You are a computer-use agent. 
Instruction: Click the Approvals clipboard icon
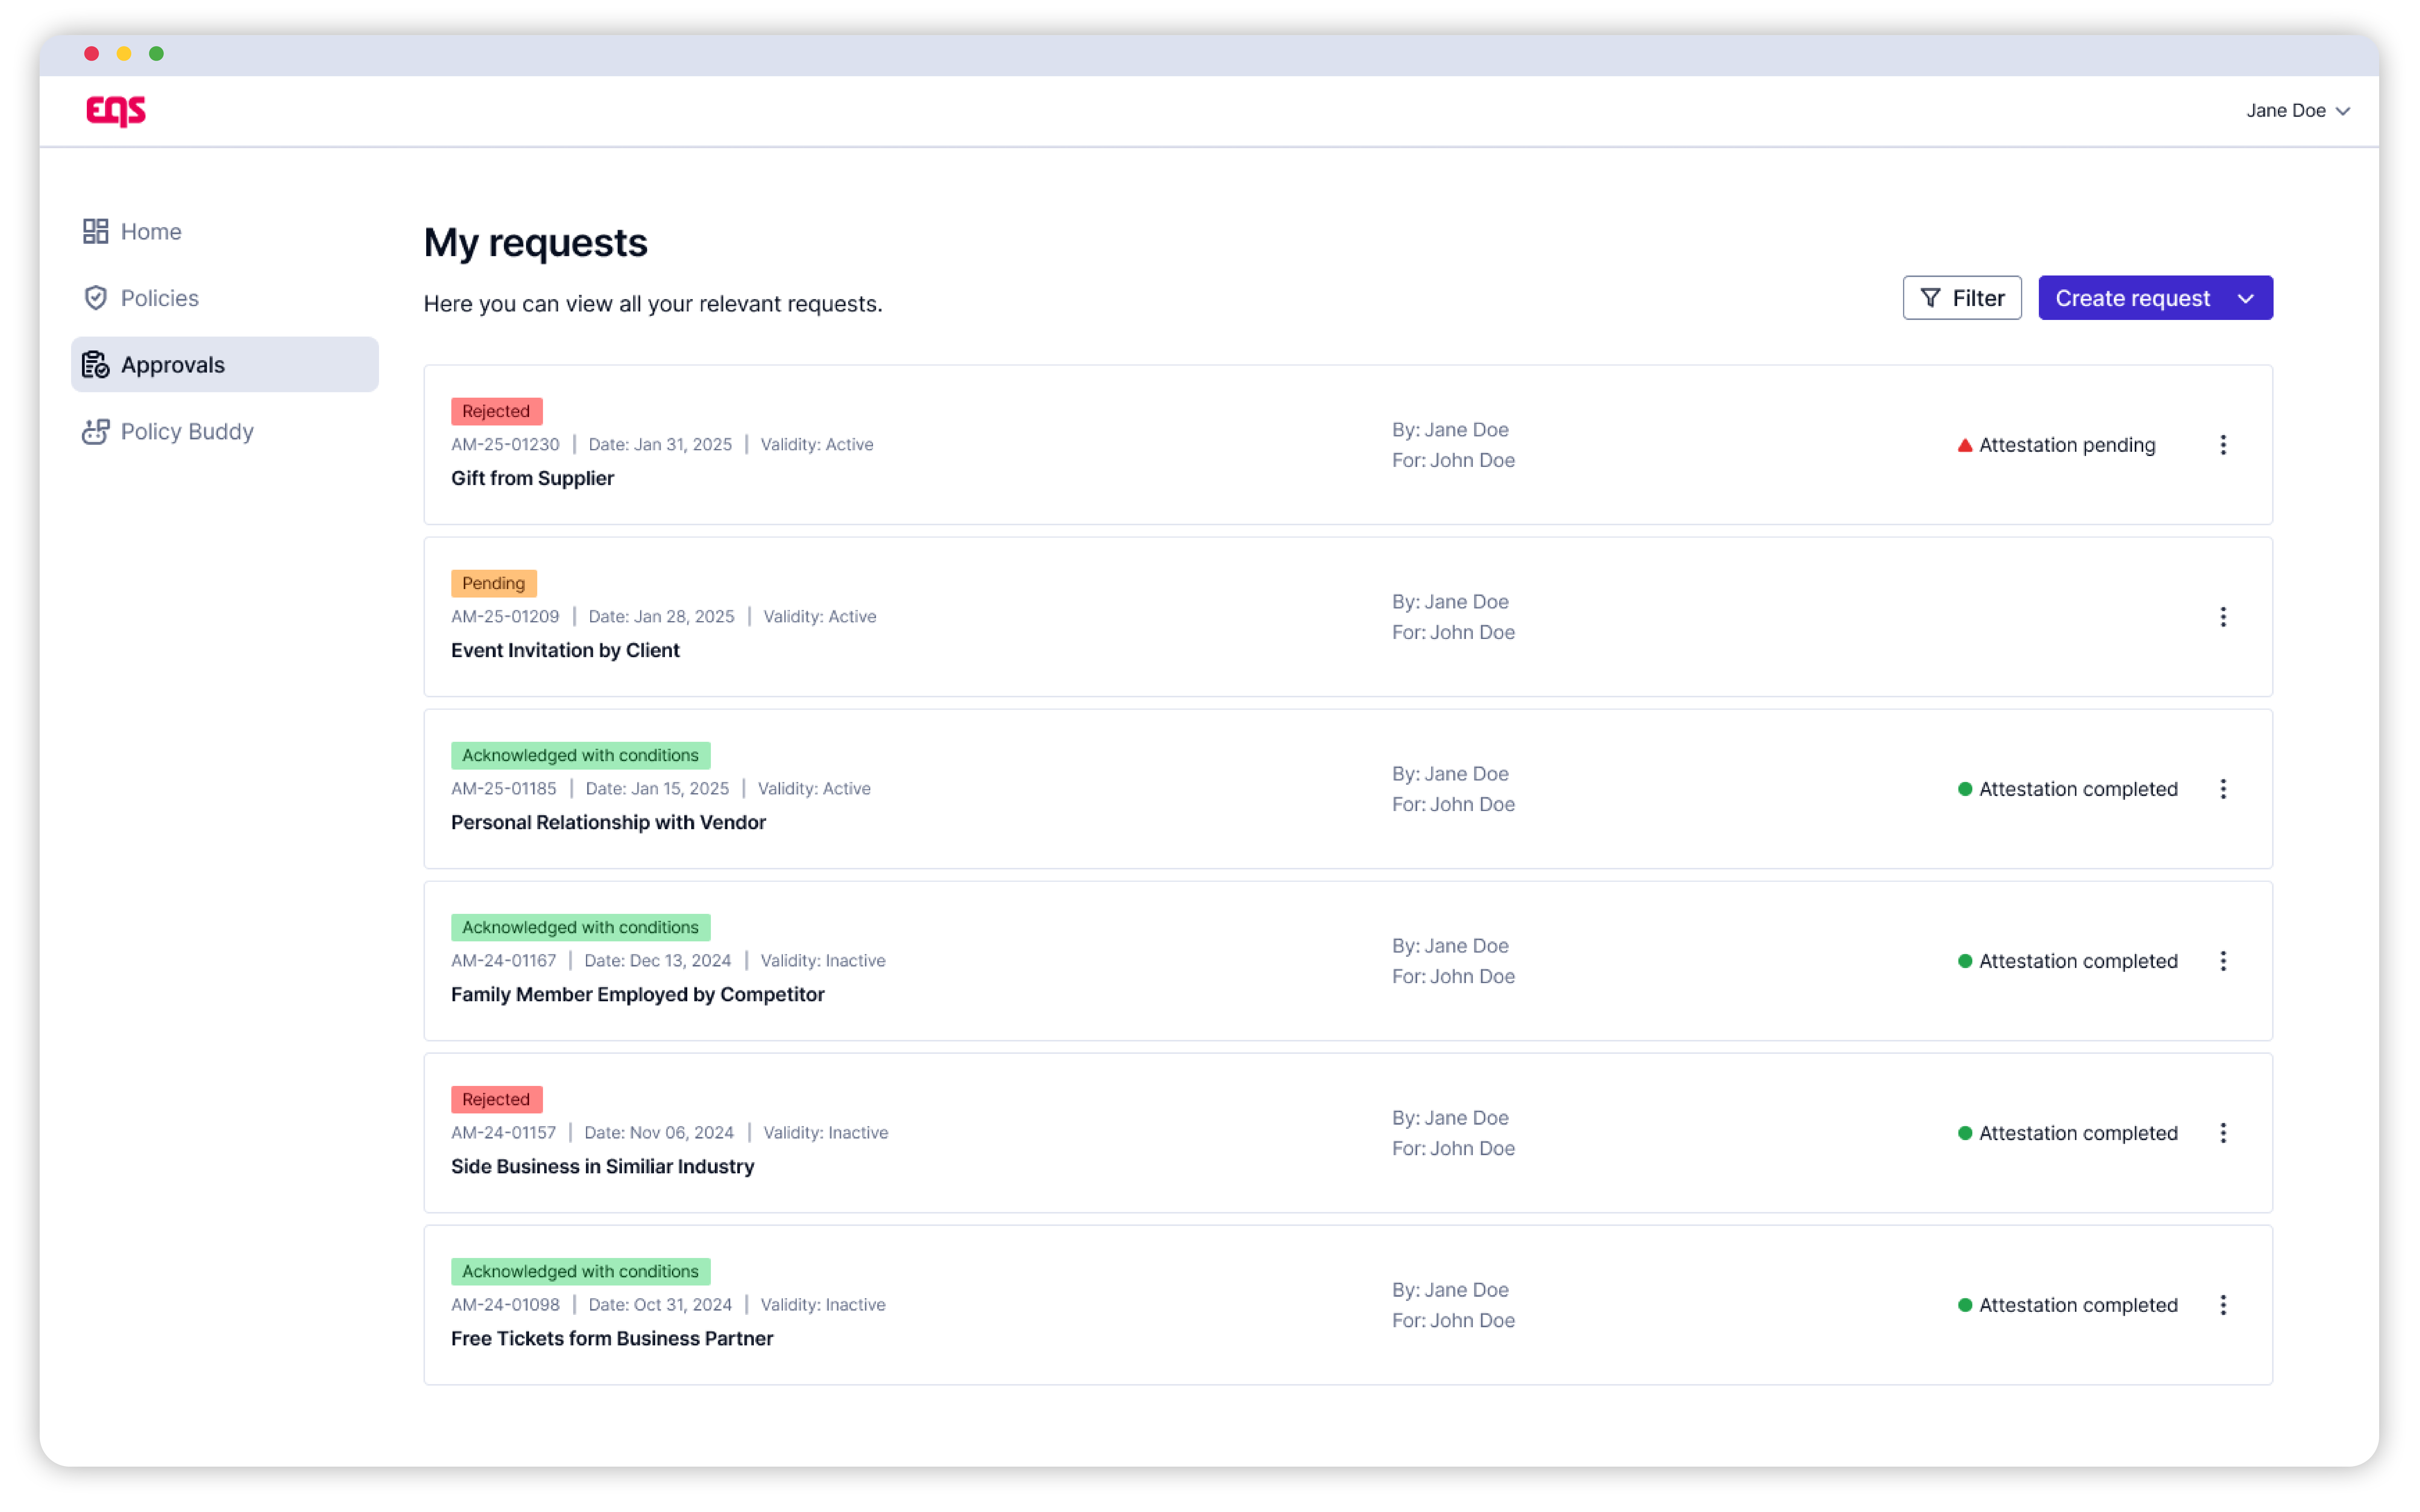pos(95,365)
